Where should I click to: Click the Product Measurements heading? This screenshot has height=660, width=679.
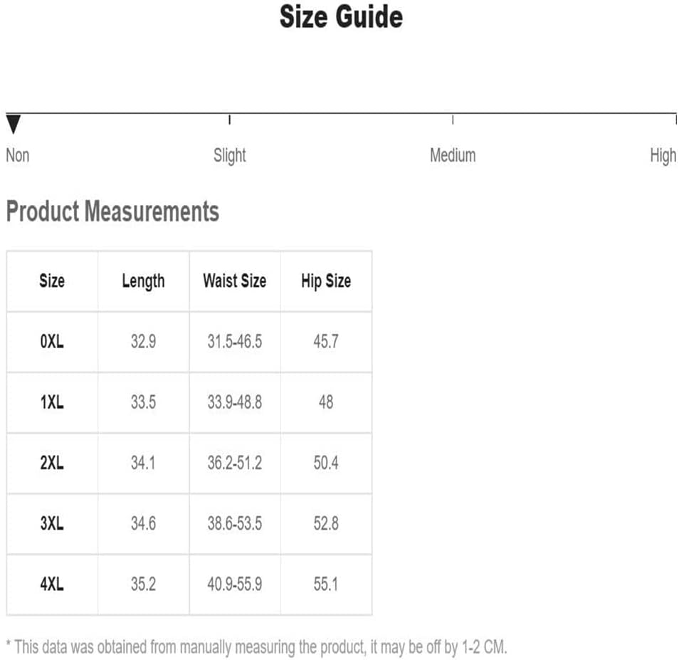tap(112, 211)
